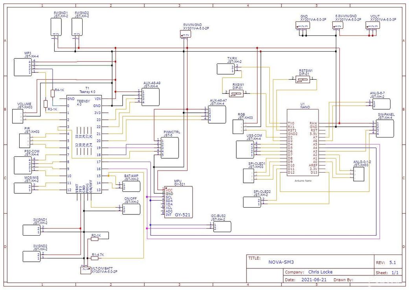409x290 pixels.
Task: Click the VIN pin label on Teensy
Action: [x=98, y=99]
